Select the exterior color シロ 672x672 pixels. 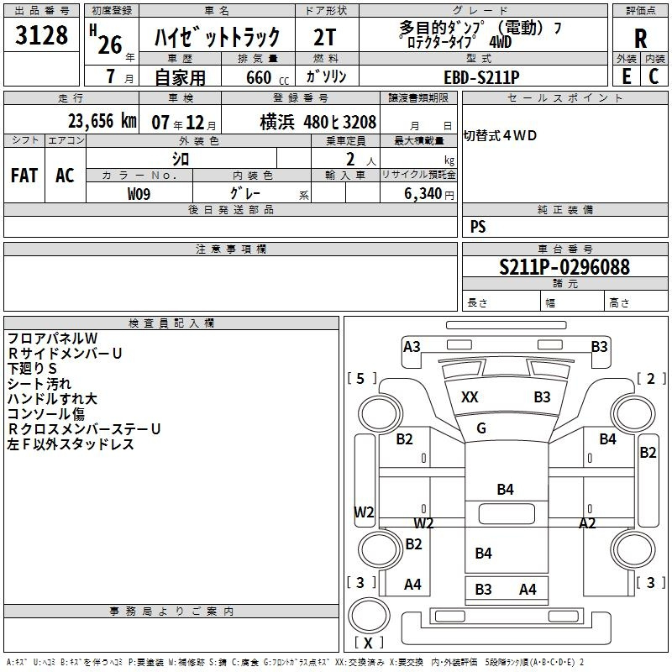pos(181,160)
